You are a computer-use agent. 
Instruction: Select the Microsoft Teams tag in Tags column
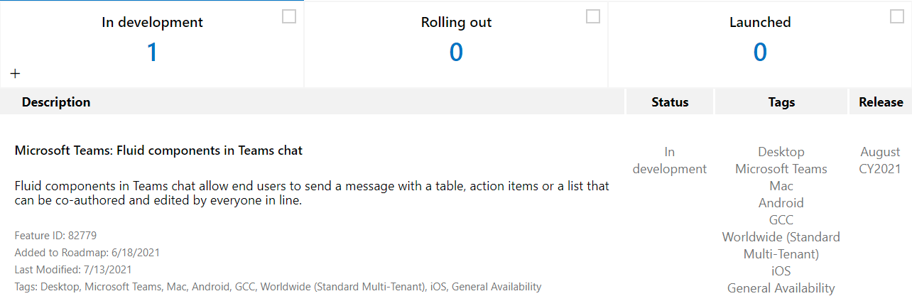(781, 169)
